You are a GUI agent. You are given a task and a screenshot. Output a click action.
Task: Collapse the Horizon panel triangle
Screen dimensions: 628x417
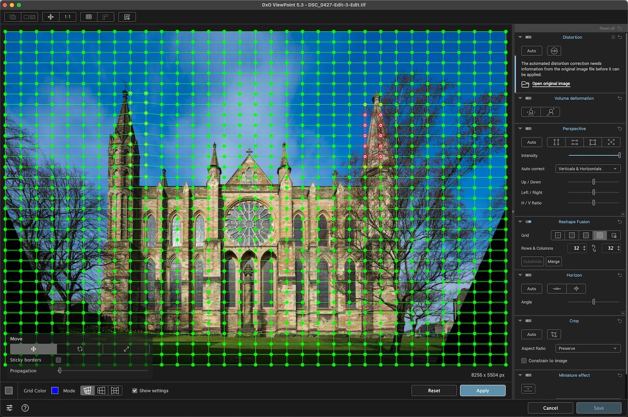(520, 275)
